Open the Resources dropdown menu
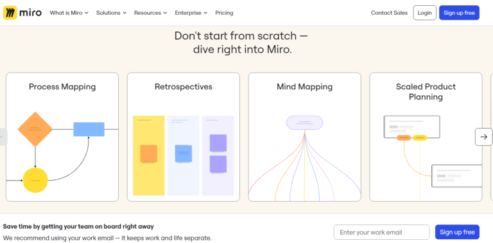 pos(151,13)
